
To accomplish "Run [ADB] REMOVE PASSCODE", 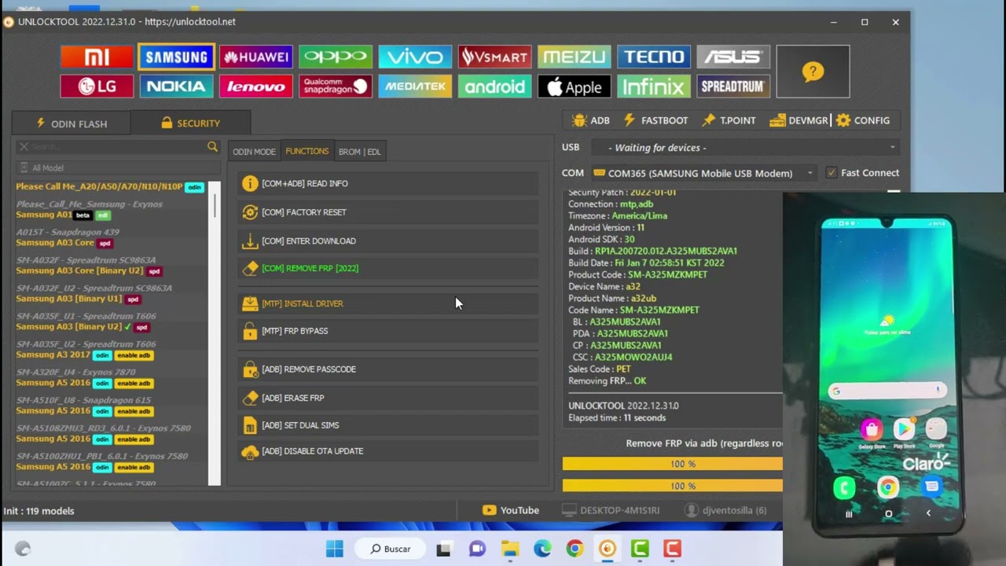I will (388, 369).
